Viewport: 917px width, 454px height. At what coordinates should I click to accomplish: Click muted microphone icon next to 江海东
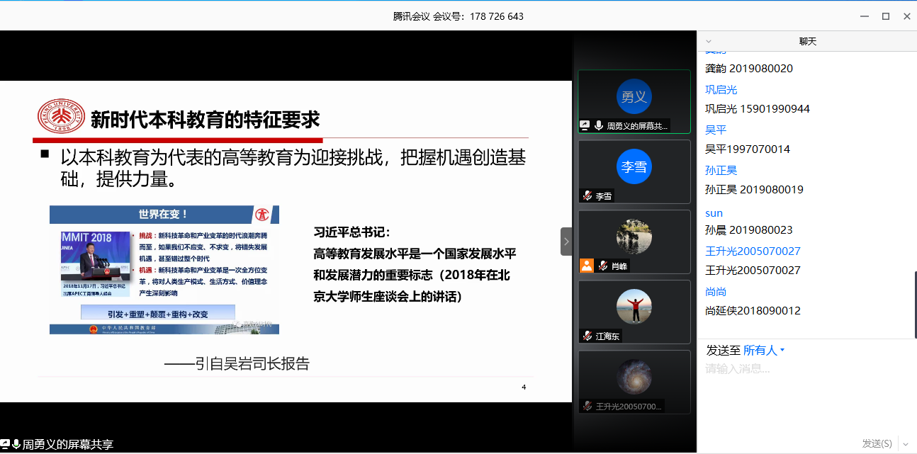(x=587, y=336)
